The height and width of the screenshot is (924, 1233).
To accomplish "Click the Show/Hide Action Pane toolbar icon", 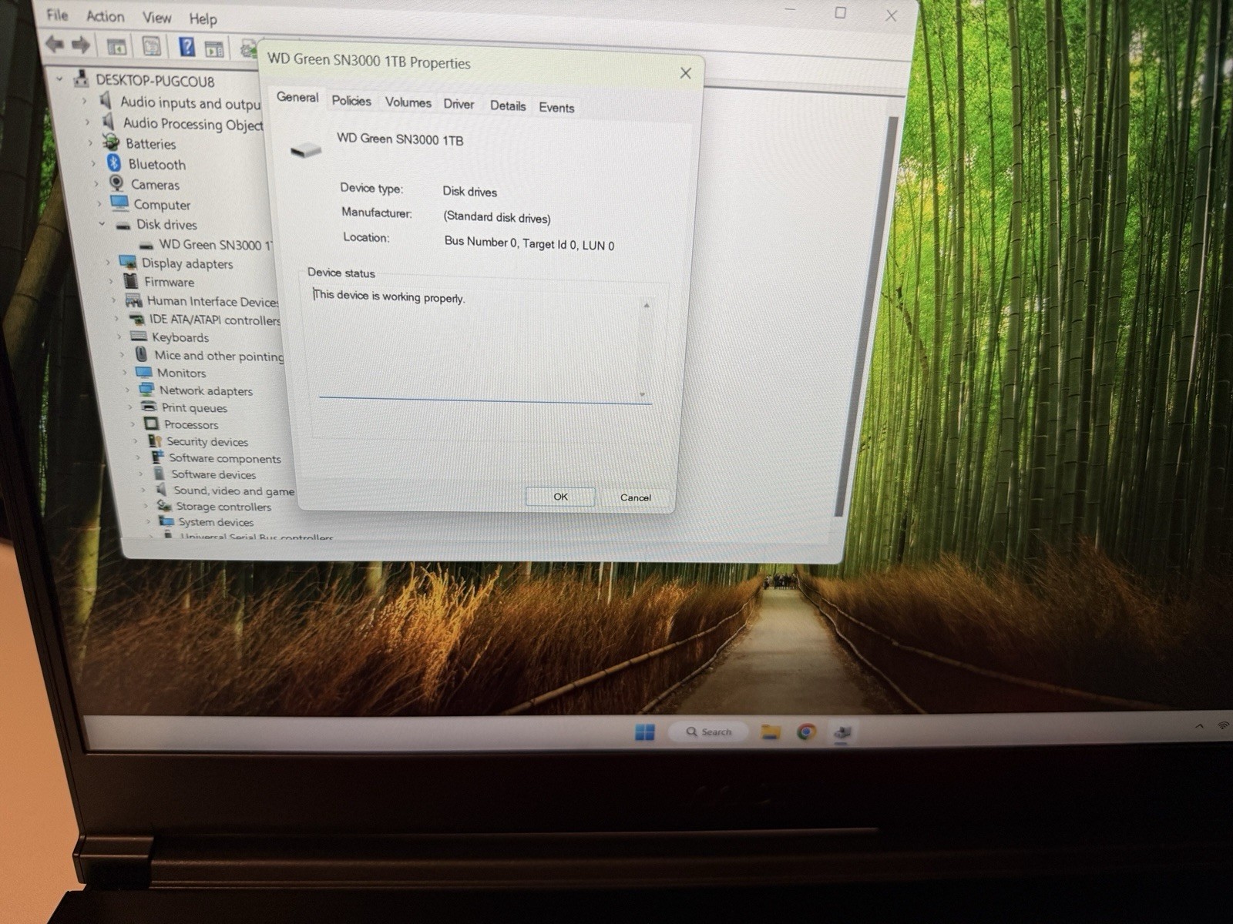I will [214, 49].
